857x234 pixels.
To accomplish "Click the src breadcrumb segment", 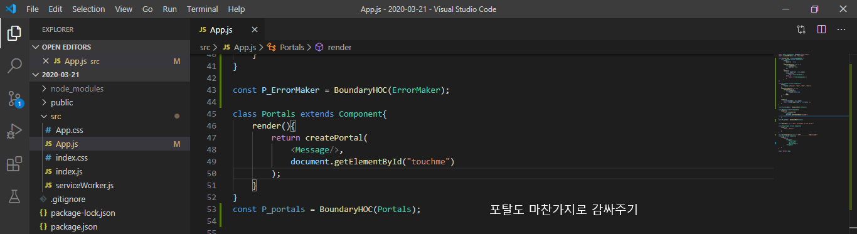I will pos(205,47).
